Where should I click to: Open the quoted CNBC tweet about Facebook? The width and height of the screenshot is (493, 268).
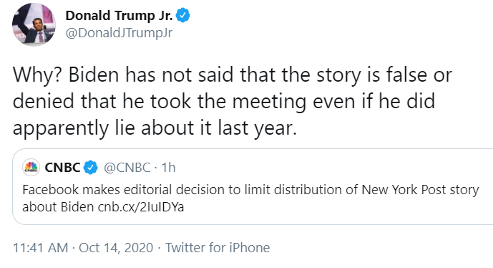pos(253,186)
